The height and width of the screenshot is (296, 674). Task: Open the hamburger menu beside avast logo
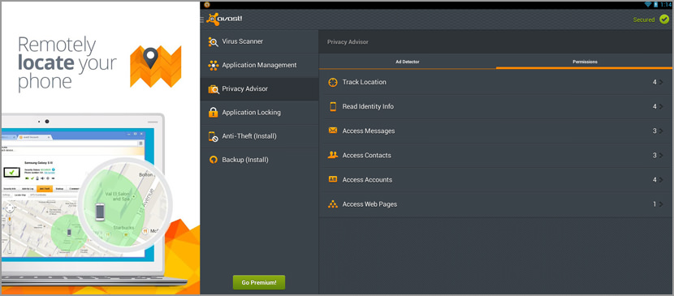tap(202, 19)
